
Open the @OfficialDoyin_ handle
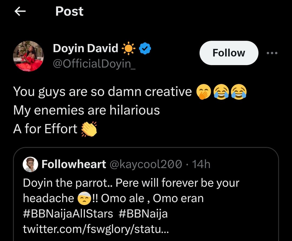94,64
